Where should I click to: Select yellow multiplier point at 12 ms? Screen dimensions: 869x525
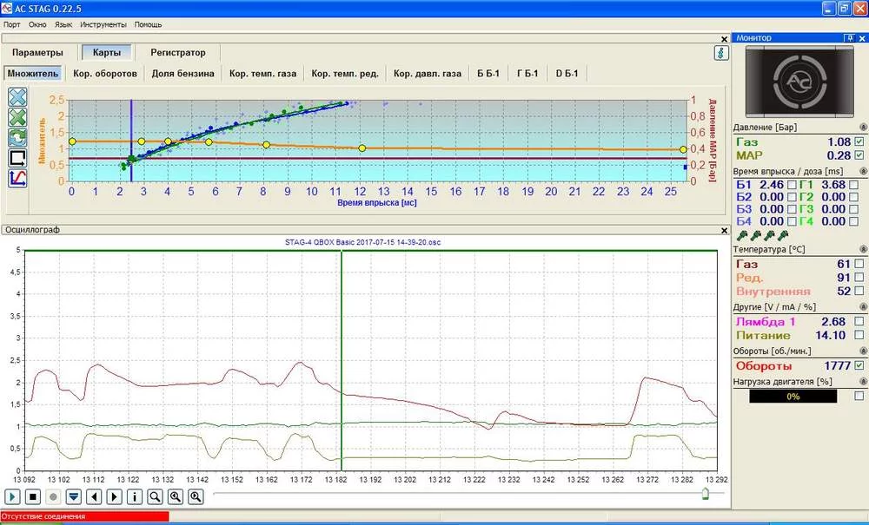click(362, 148)
